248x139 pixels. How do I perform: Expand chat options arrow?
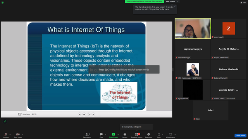(x=105, y=134)
